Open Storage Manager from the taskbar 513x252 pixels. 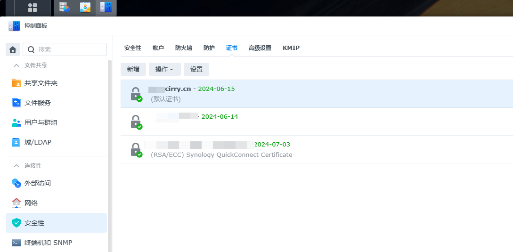click(x=64, y=8)
